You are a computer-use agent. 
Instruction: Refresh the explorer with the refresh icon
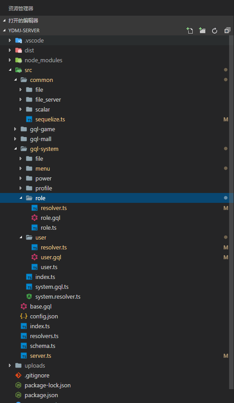click(x=214, y=31)
